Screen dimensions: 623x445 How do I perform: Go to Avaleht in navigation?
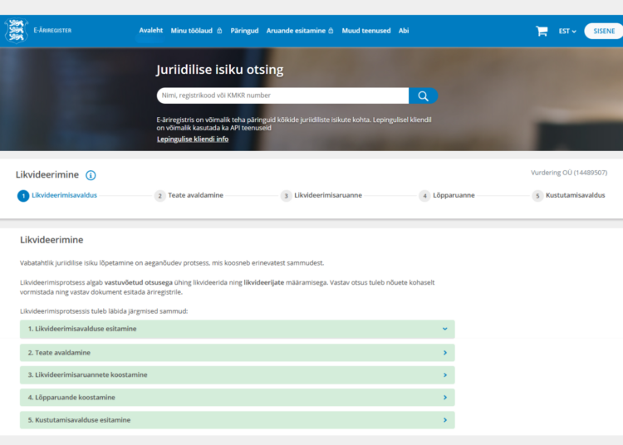click(151, 30)
